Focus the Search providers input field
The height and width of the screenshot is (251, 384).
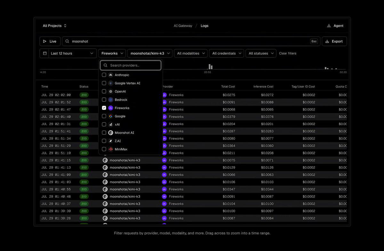[x=131, y=65]
